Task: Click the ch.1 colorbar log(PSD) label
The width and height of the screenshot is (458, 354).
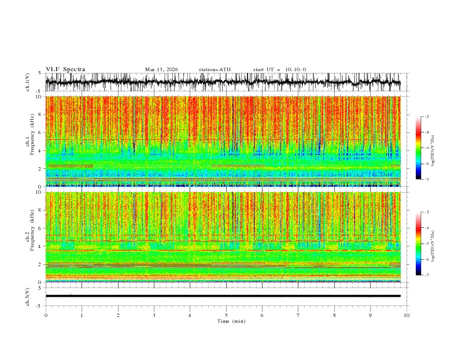Action: (433, 151)
